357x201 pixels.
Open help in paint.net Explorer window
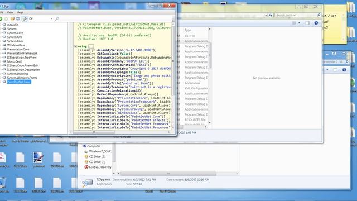pyautogui.click(x=316, y=23)
